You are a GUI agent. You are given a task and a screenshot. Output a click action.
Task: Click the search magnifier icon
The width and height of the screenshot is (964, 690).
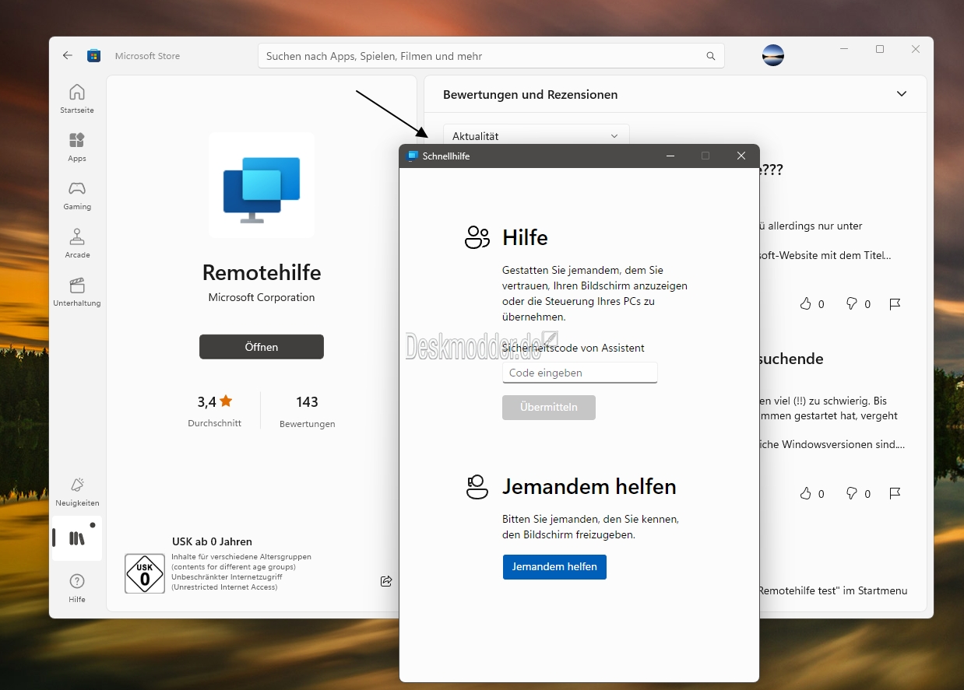(x=710, y=57)
